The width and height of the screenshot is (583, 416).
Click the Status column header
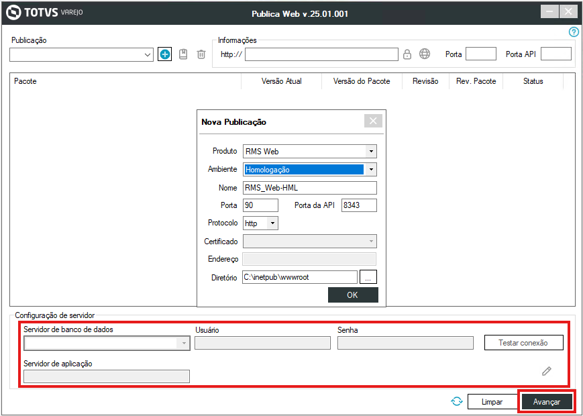point(533,81)
